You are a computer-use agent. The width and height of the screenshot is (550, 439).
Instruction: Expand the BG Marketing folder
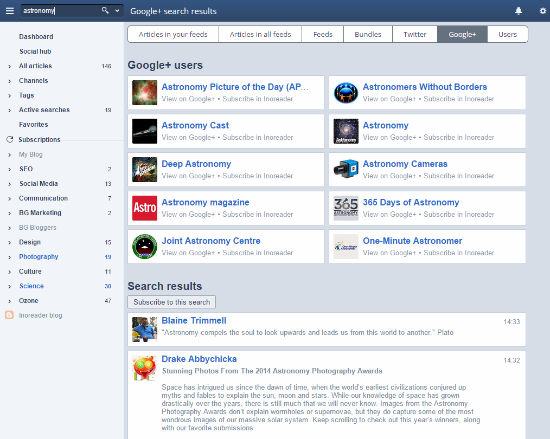click(9, 214)
